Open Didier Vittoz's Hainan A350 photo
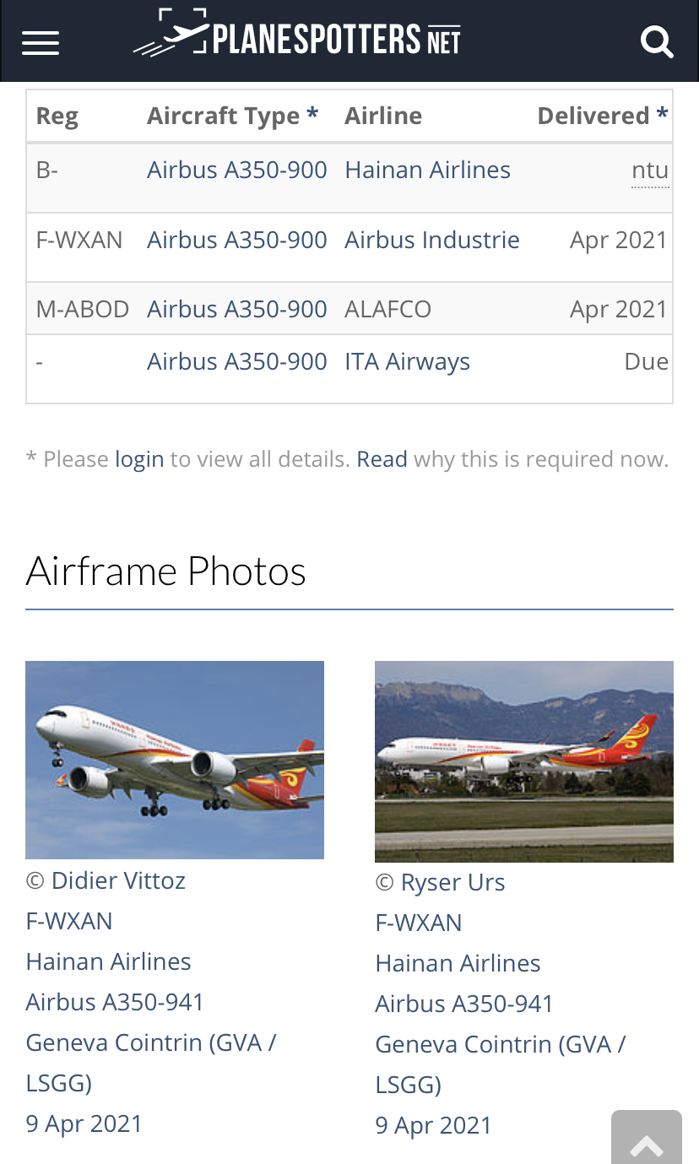Image resolution: width=699 pixels, height=1164 pixels. pos(175,760)
